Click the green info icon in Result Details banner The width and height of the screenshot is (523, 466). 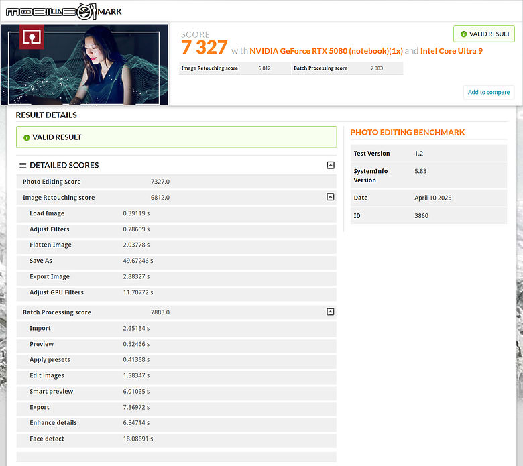click(x=27, y=137)
